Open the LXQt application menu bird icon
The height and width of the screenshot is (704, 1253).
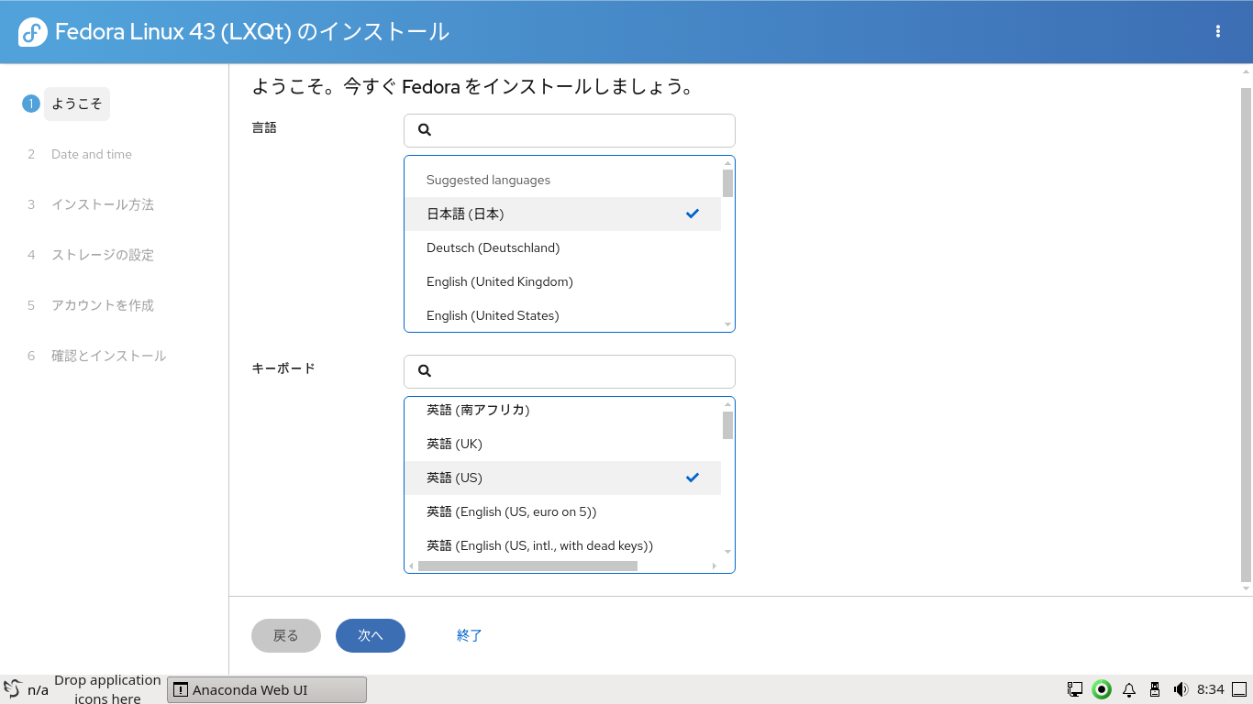point(13,689)
